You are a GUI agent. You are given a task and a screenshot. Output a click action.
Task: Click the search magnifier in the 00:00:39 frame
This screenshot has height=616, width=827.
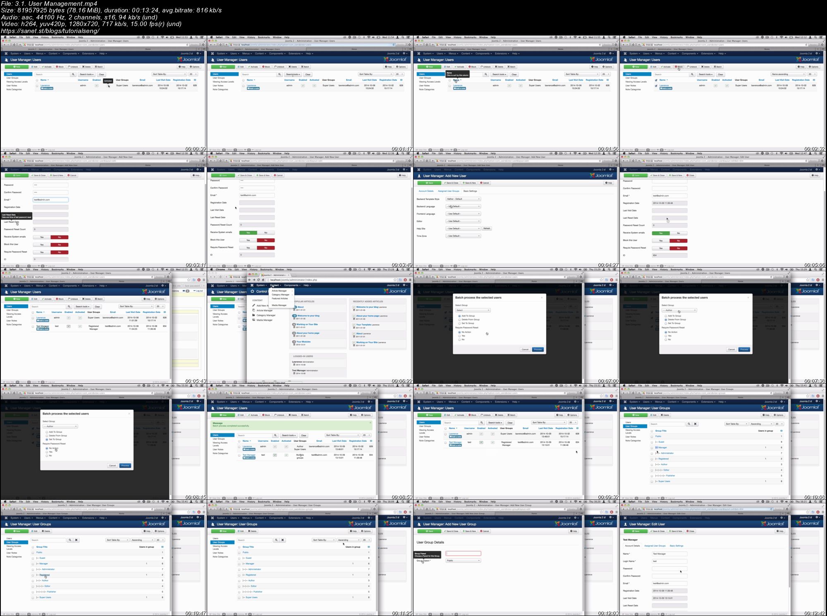(x=73, y=74)
